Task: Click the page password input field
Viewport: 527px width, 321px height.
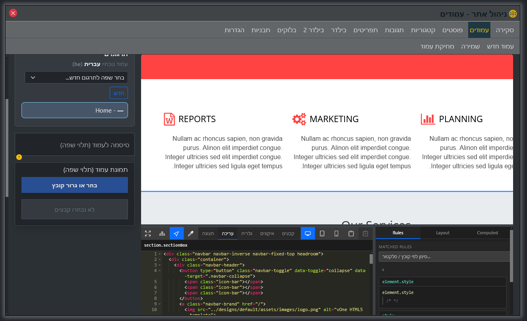Action: pos(75,145)
